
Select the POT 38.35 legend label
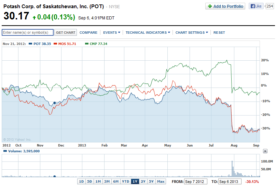pyautogui.click(x=42, y=44)
